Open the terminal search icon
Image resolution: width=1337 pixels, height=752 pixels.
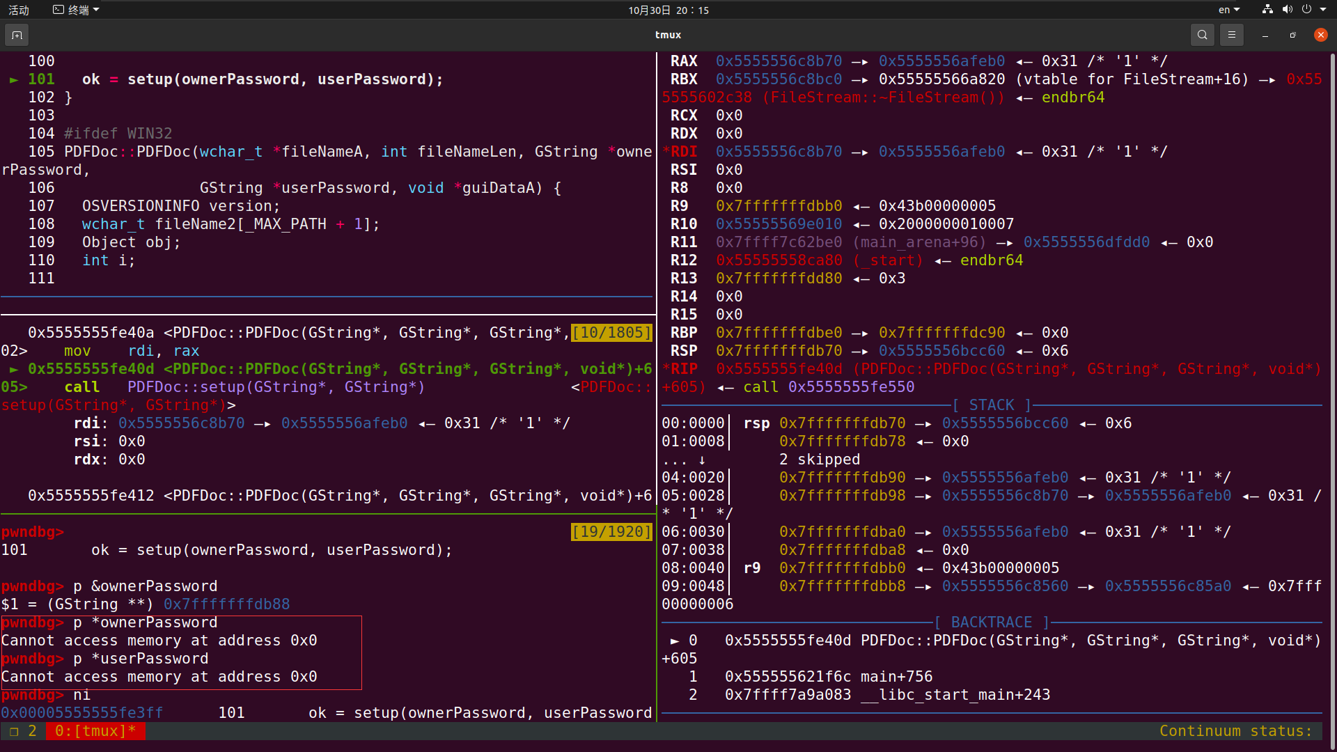pos(1202,35)
